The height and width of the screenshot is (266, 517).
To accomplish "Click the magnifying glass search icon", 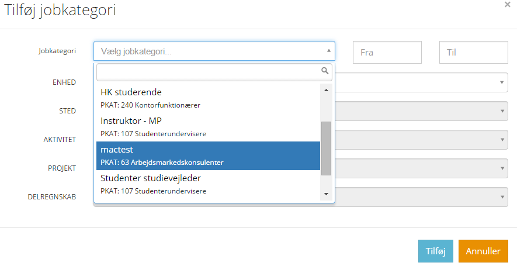I will [x=325, y=71].
